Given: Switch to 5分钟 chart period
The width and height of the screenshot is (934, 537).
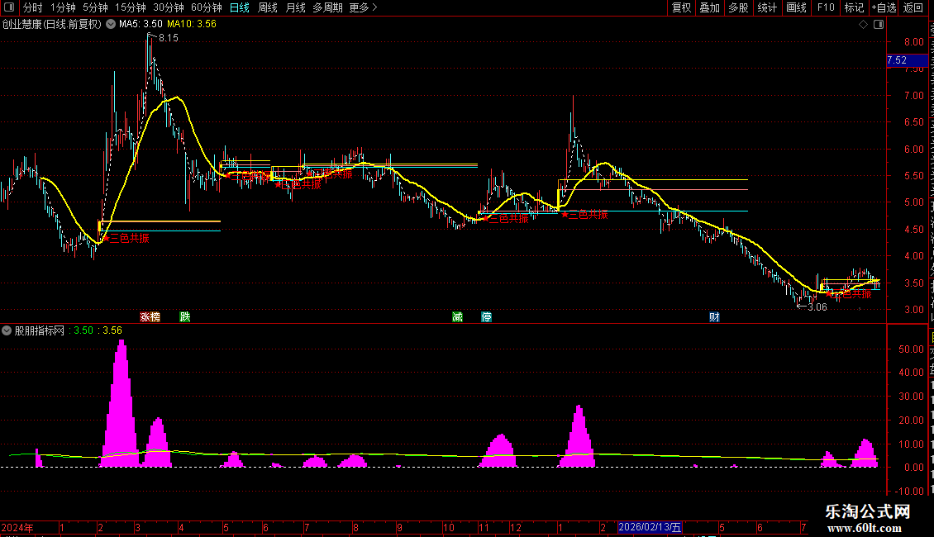Looking at the screenshot, I should pyautogui.click(x=95, y=7).
